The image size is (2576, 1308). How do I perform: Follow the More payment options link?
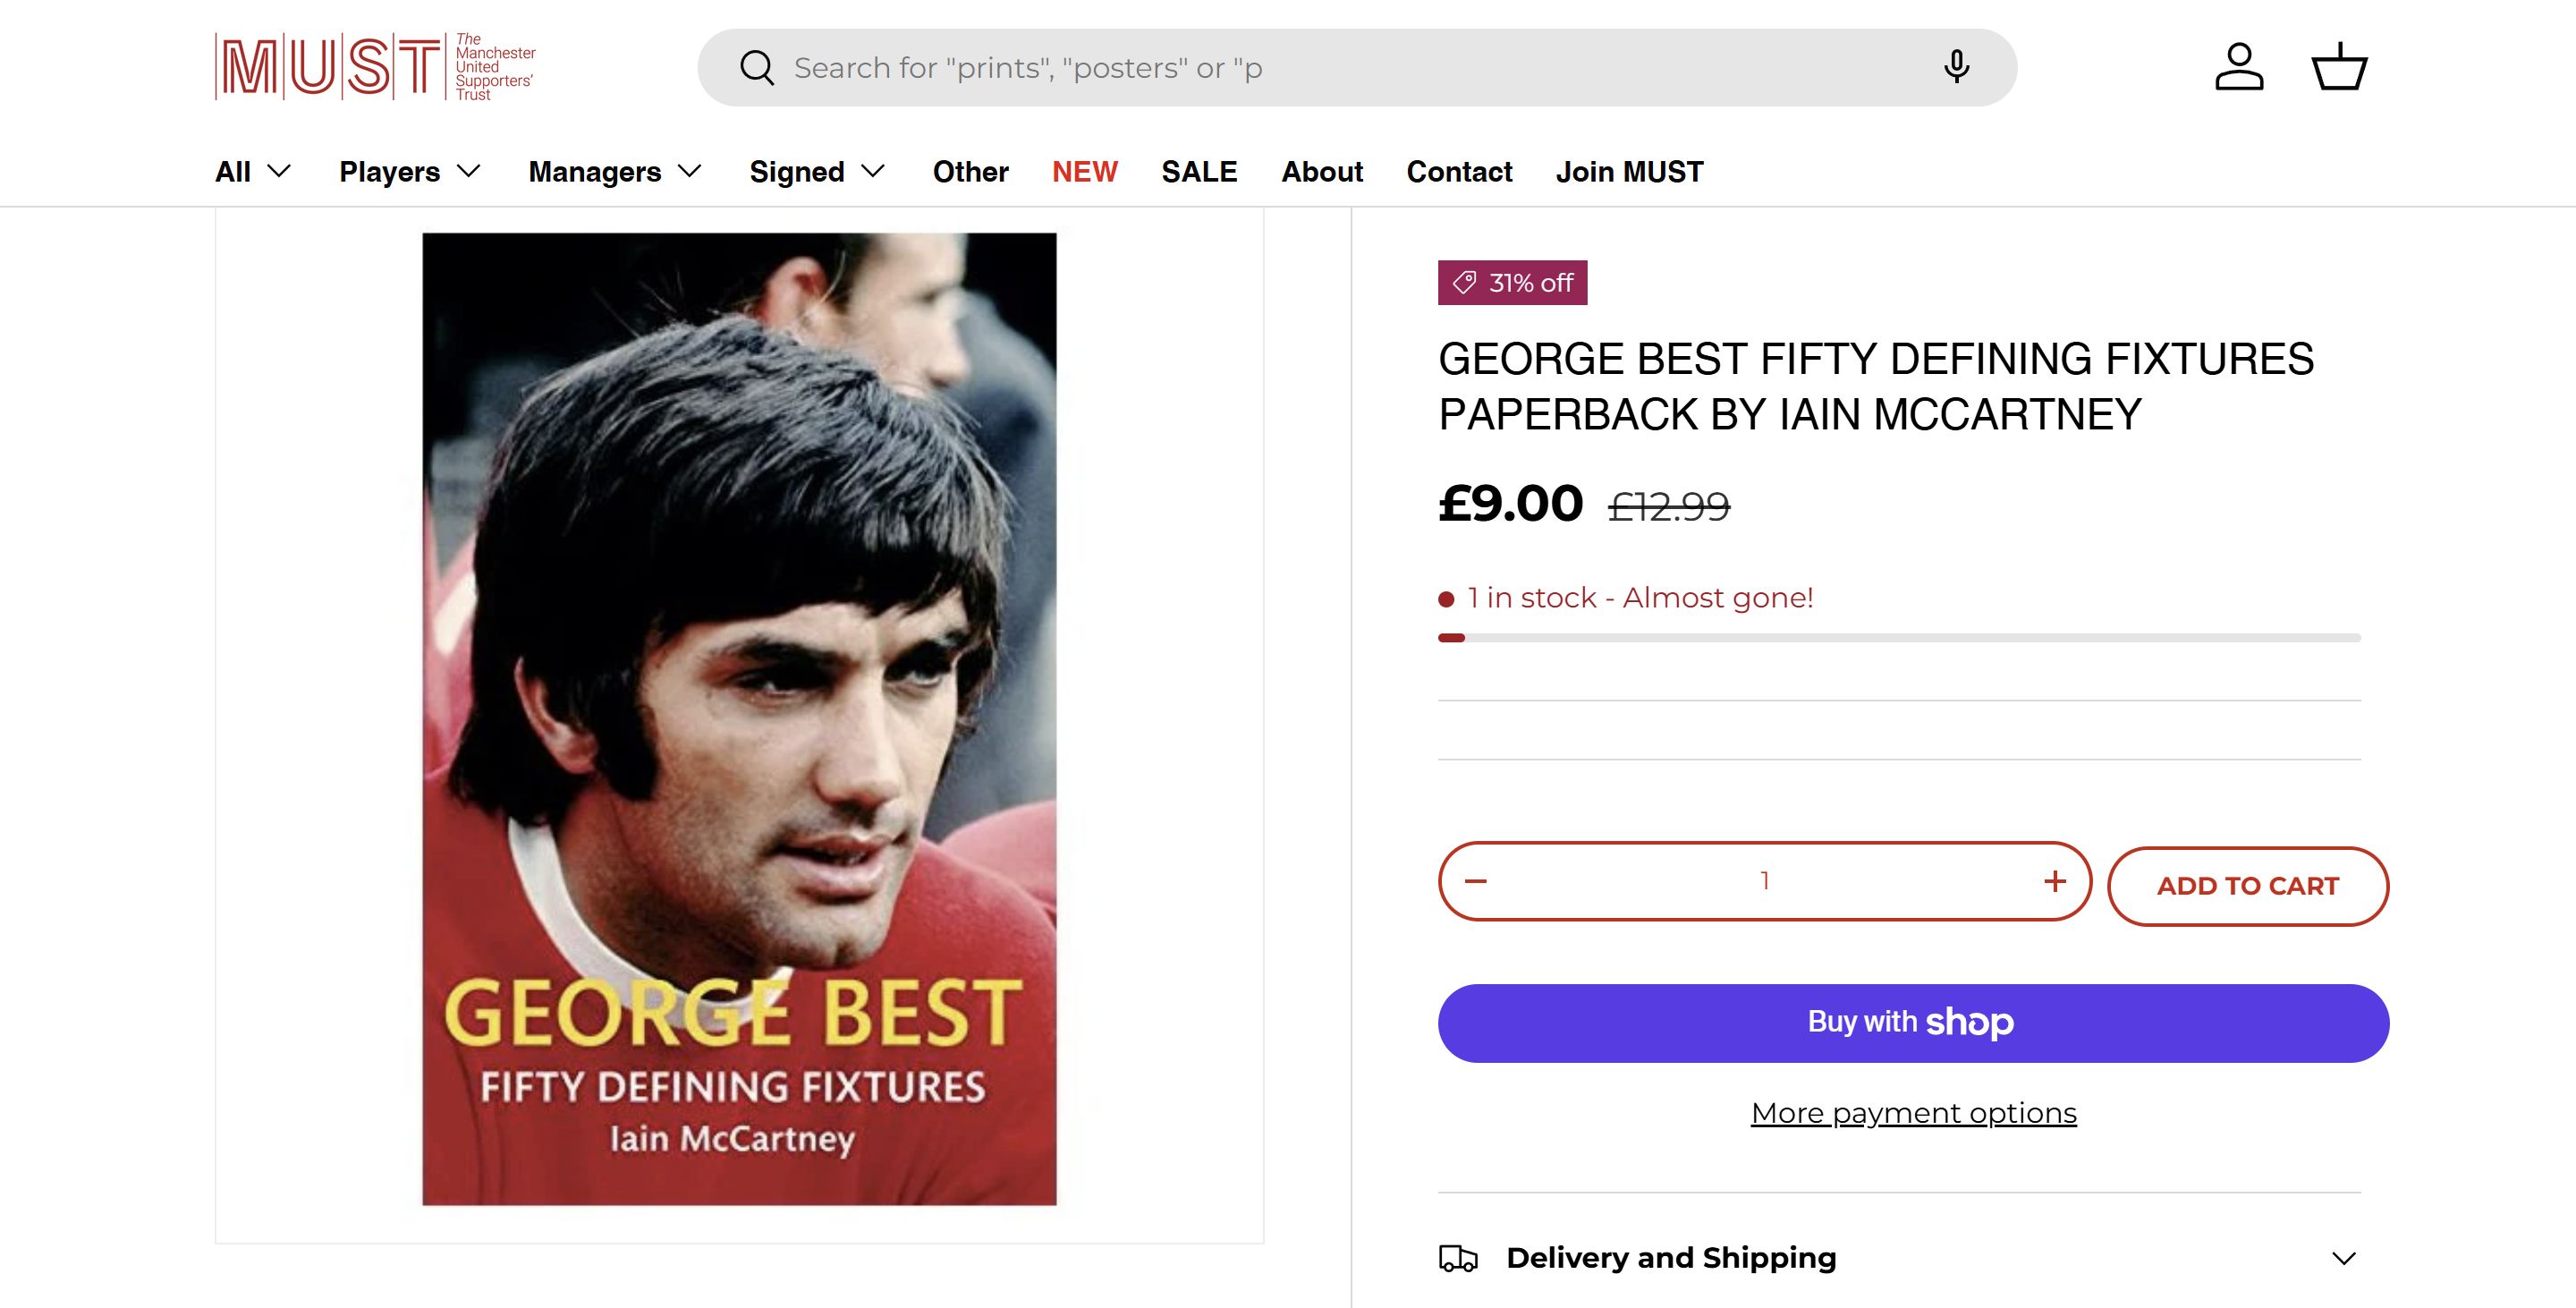pyautogui.click(x=1913, y=1113)
